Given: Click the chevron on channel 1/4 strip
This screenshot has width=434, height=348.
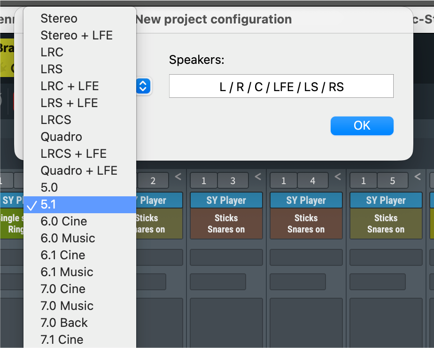Looking at the screenshot, I should pyautogui.click(x=337, y=177).
